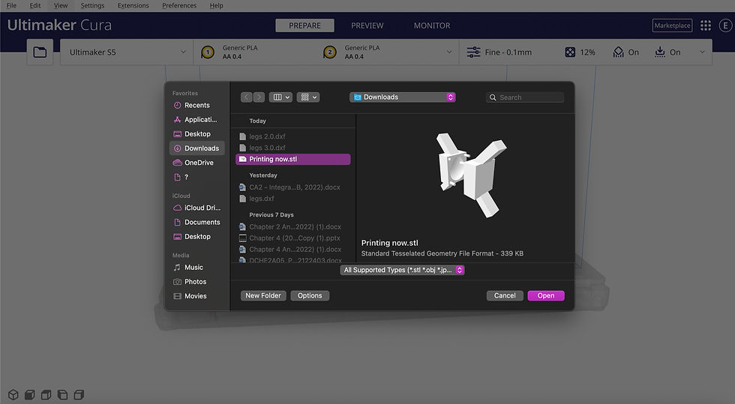
Task: Go back in file dialog
Action: point(247,97)
